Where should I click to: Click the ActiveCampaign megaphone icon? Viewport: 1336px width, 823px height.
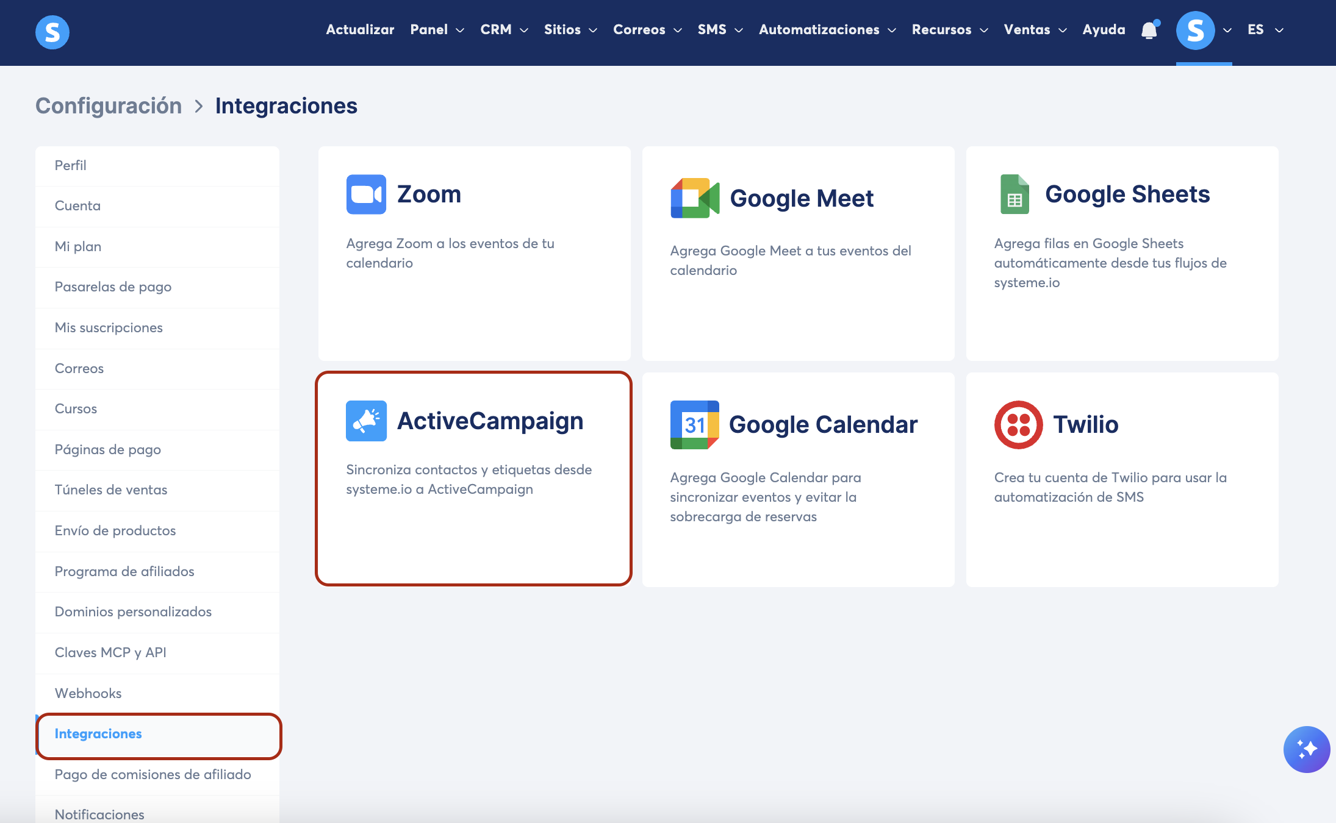point(366,421)
